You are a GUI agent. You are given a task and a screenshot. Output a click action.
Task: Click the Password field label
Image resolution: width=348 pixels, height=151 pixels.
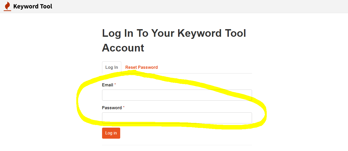click(x=112, y=108)
